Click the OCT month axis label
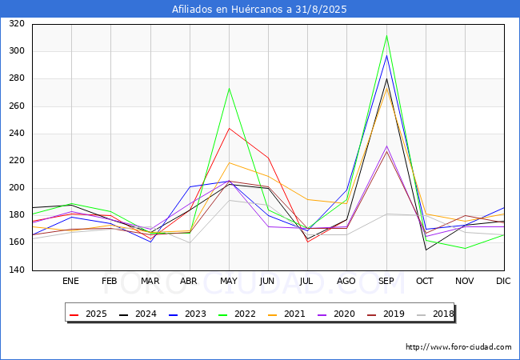This screenshot has height=360, width=520. [425, 281]
